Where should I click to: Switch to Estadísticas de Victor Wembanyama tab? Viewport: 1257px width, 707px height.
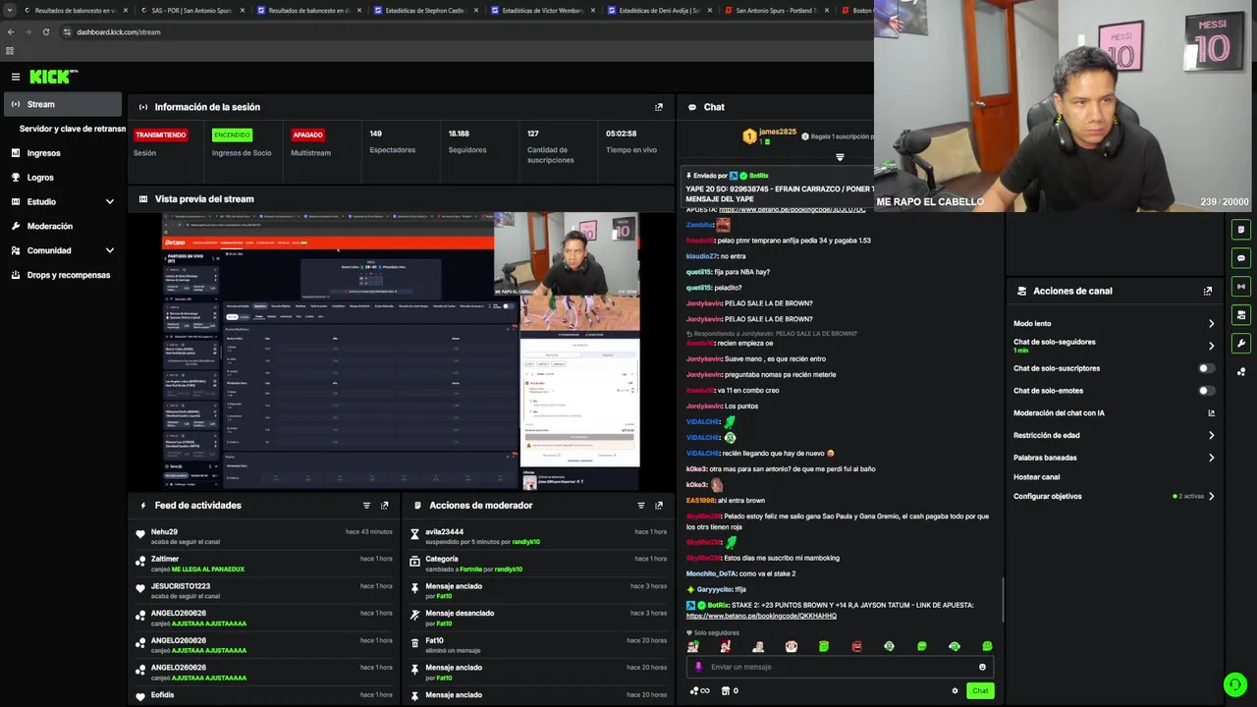pyautogui.click(x=542, y=10)
